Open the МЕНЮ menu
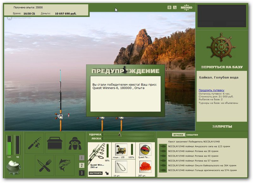Screen dimensions: 253x183 pos(186,7)
